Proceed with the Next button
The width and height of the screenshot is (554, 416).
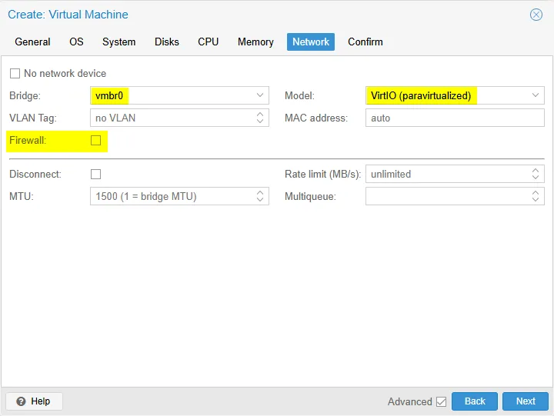526,401
